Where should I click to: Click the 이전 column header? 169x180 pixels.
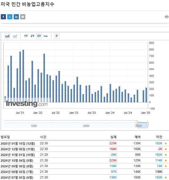tap(159, 137)
